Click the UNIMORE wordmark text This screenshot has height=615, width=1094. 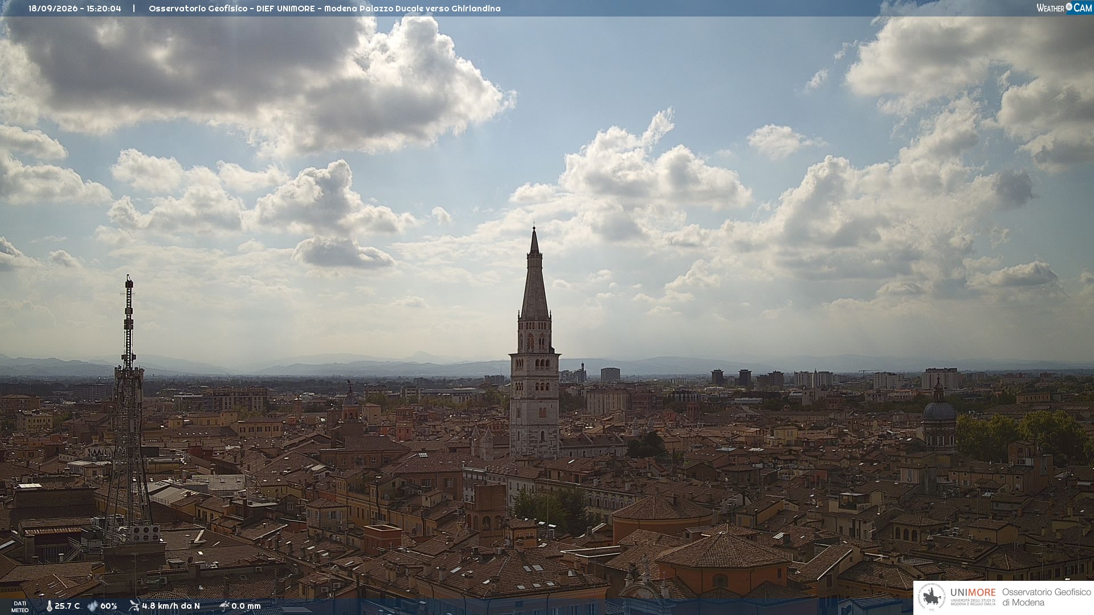(973, 592)
